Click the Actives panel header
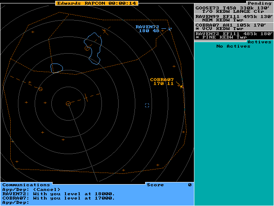Image resolution: width=274 pixels, height=206 pixels. (x=259, y=42)
